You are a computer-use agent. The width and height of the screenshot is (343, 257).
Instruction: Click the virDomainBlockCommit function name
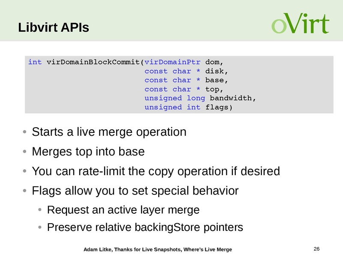(93, 62)
